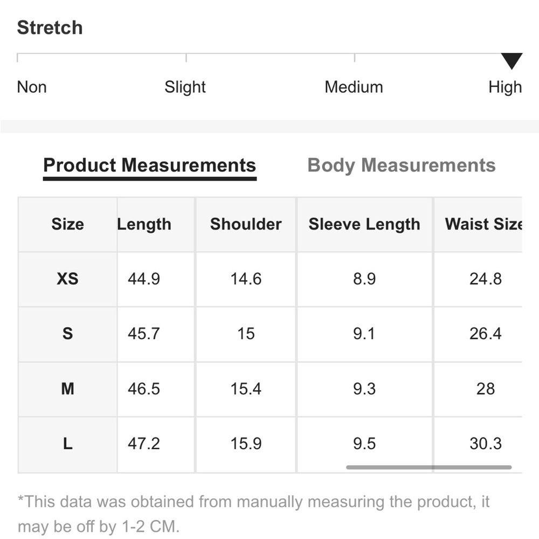Select the M size row label
Screen dimensions: 539x539
[x=67, y=389]
